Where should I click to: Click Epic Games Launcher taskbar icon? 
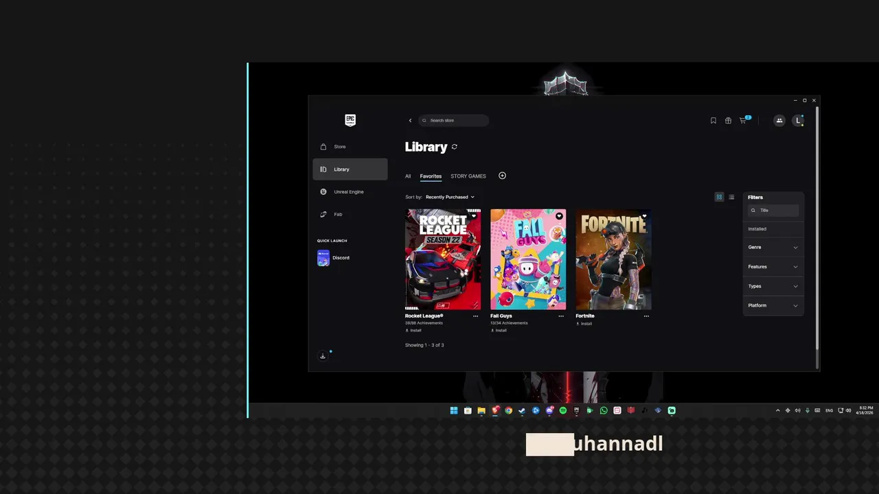pyautogui.click(x=576, y=410)
